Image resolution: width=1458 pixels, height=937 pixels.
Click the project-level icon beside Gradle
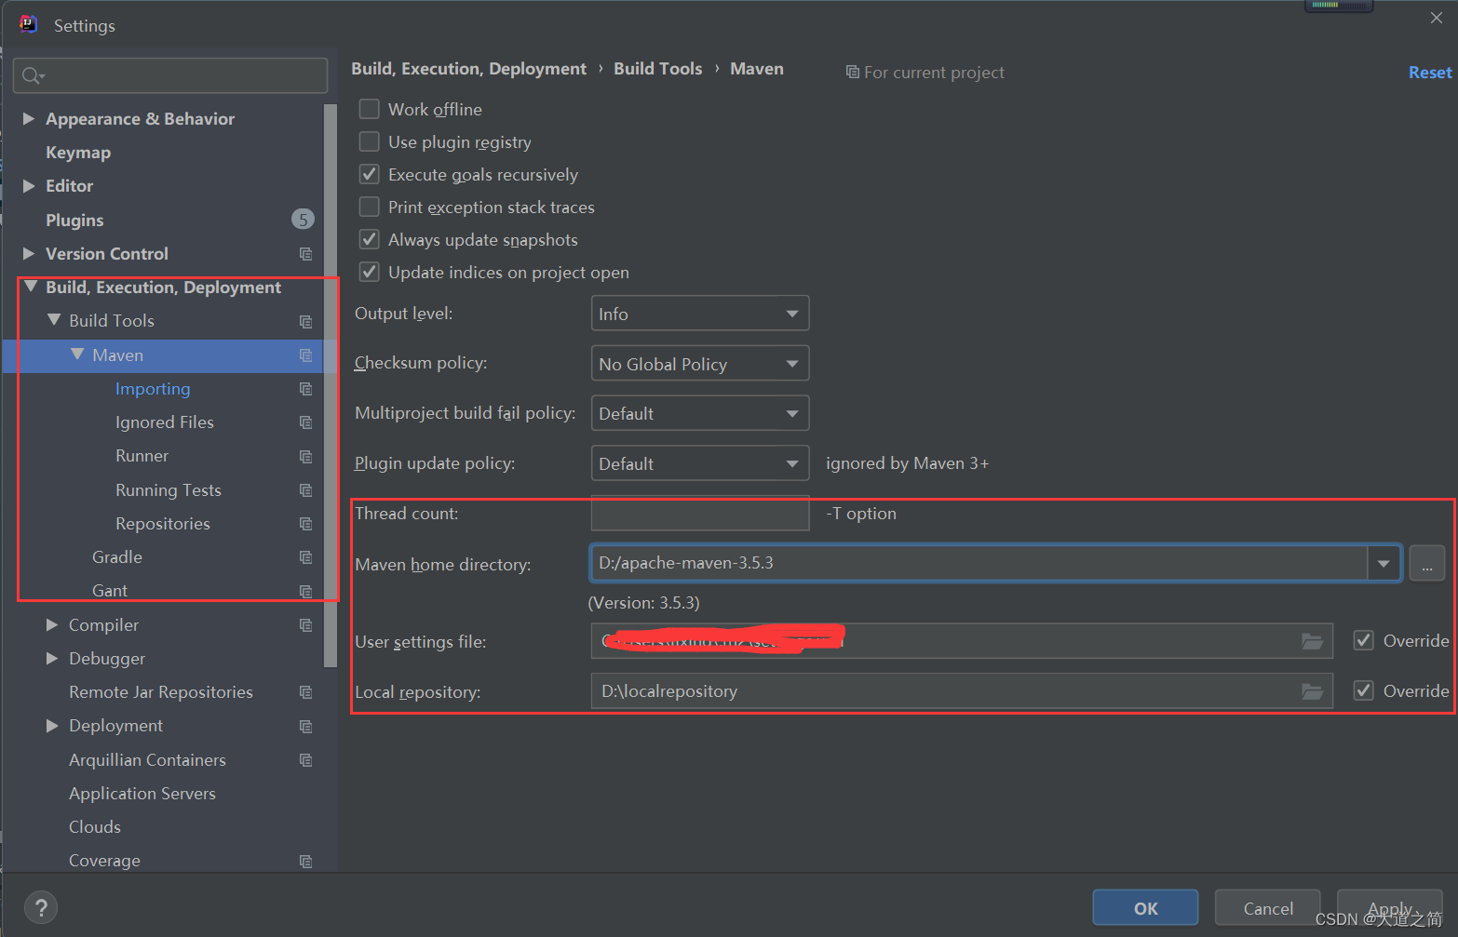coord(305,557)
